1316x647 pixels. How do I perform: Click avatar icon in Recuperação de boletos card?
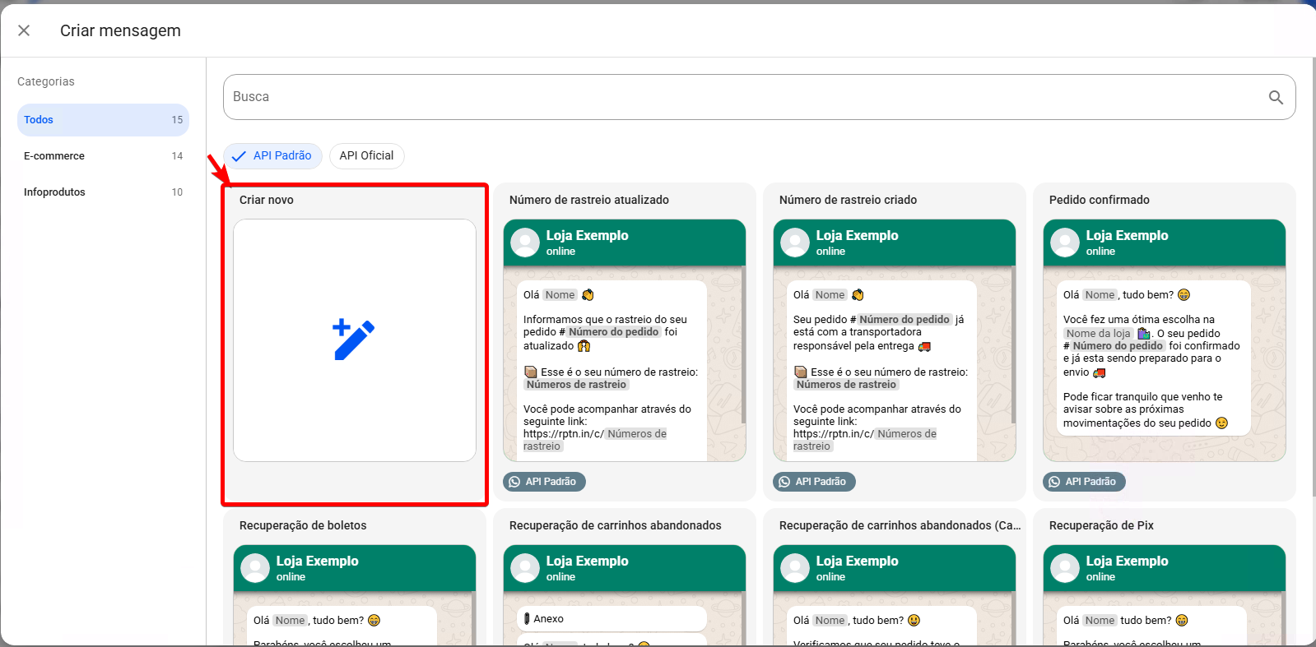click(255, 568)
